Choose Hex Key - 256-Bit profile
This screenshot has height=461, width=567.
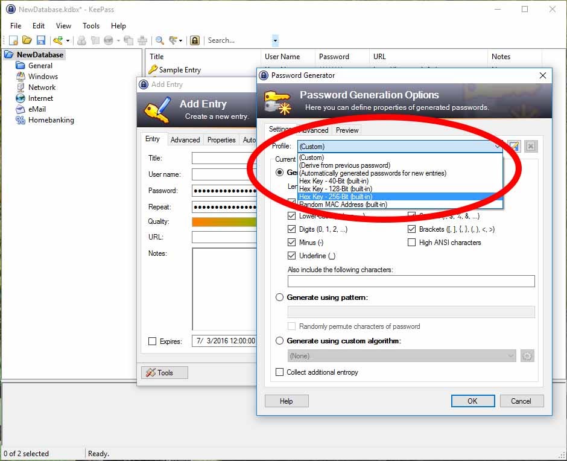coord(400,197)
